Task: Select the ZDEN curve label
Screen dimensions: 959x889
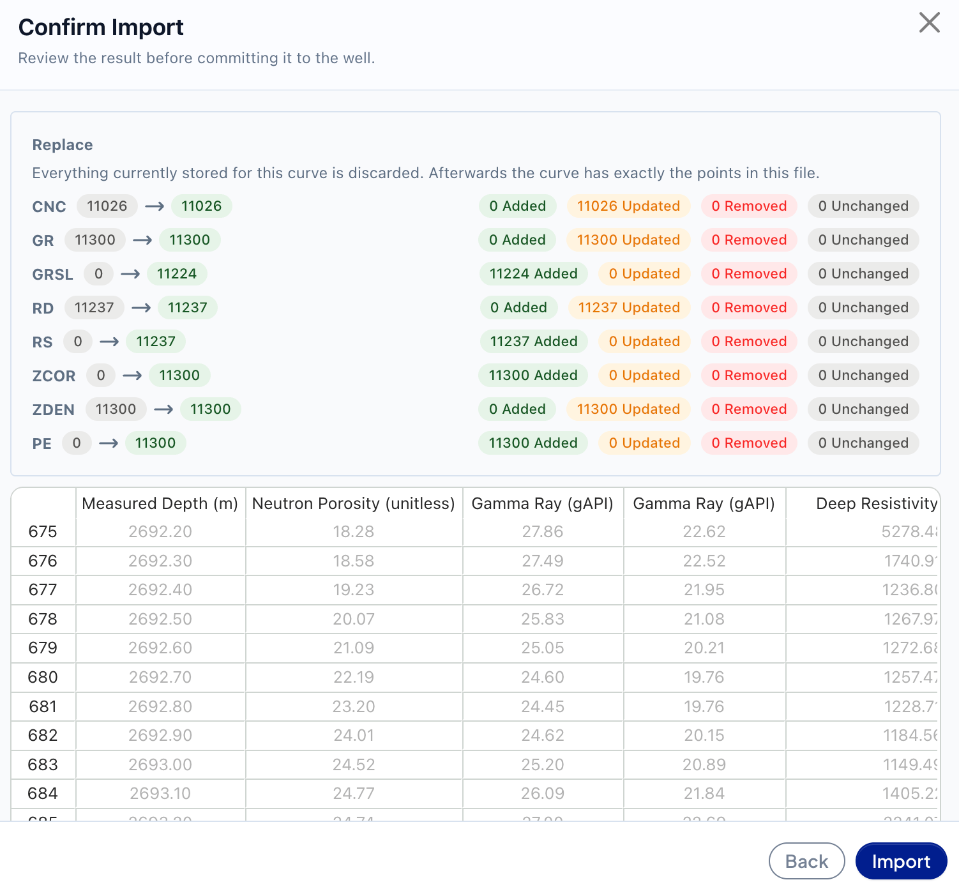Action: coord(53,409)
